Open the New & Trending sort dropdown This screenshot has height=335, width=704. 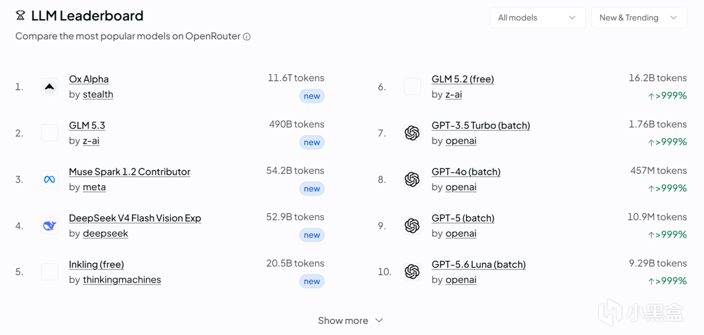click(x=639, y=18)
